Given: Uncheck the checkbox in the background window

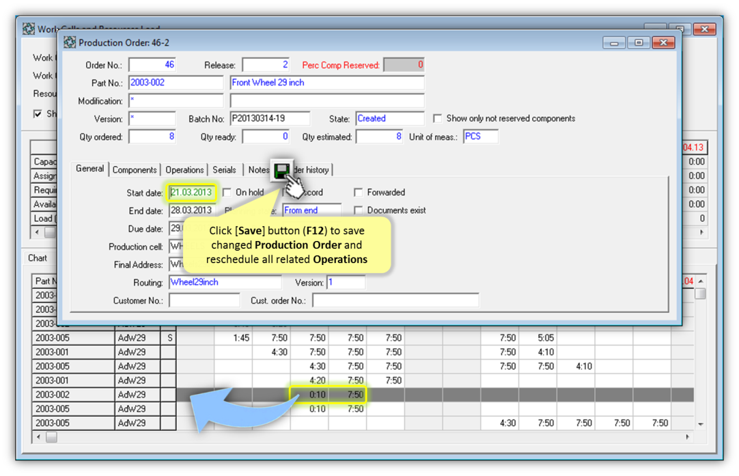Looking at the screenshot, I should (38, 113).
